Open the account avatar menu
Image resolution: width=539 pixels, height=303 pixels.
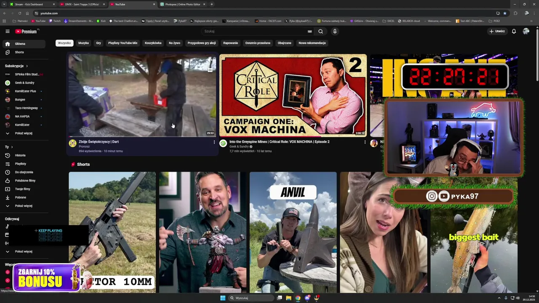click(526, 31)
